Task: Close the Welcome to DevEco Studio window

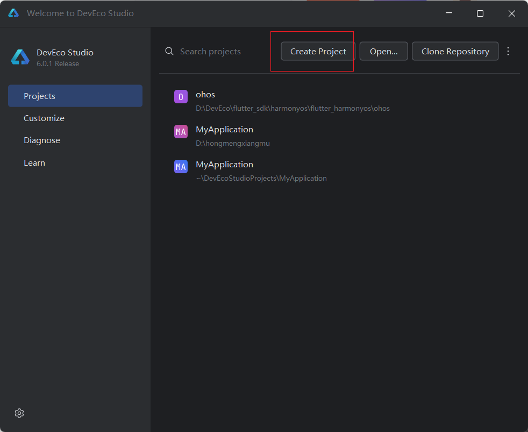Action: (512, 13)
